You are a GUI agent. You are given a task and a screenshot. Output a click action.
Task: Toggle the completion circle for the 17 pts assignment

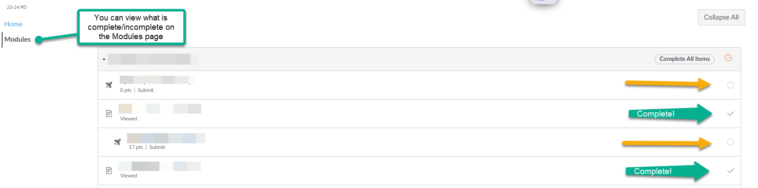(730, 142)
